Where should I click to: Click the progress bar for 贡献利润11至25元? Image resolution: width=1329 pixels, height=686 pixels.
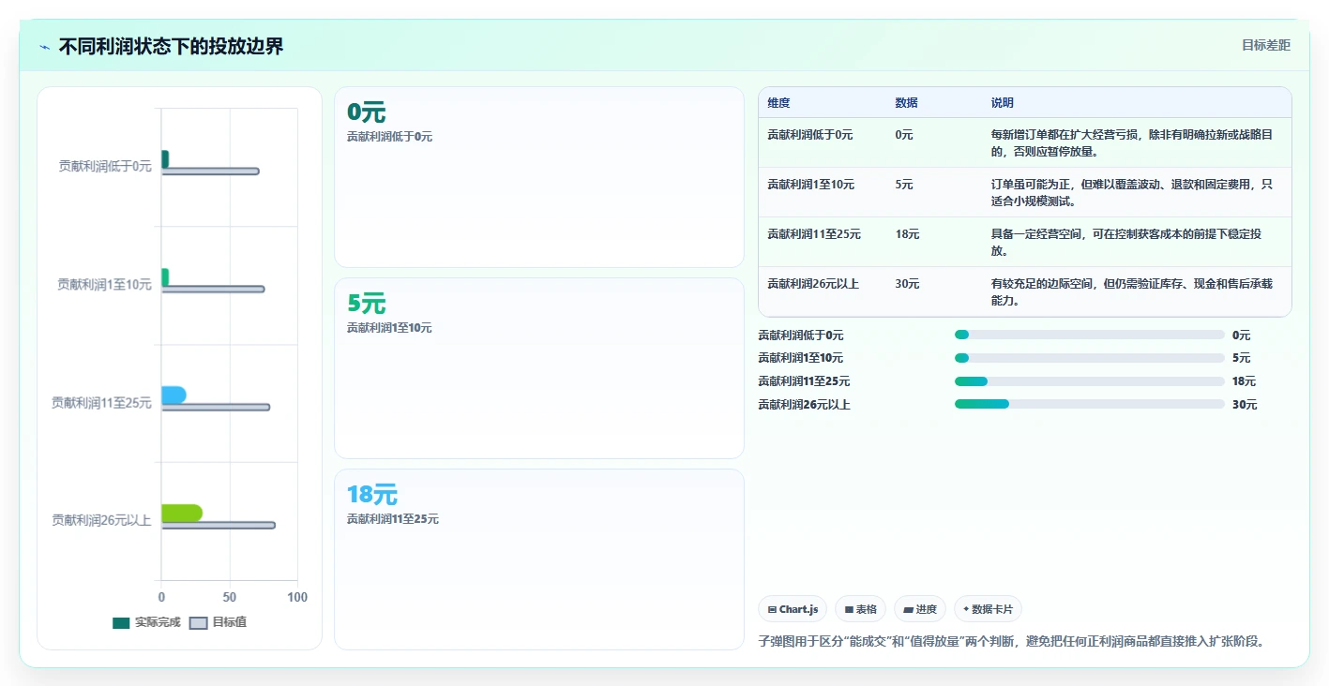pos(1090,381)
